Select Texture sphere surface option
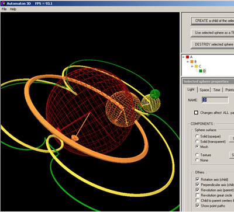Image resolution: width=234 pixels, height=212 pixels. tap(197, 155)
